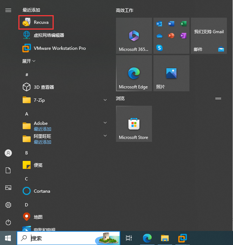Jump to letter index B
Viewport: 233px width, 245px height.
point(27,153)
